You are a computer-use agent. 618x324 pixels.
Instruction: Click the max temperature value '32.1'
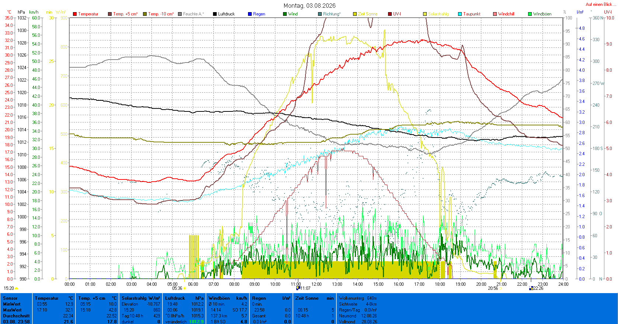tap(69, 310)
